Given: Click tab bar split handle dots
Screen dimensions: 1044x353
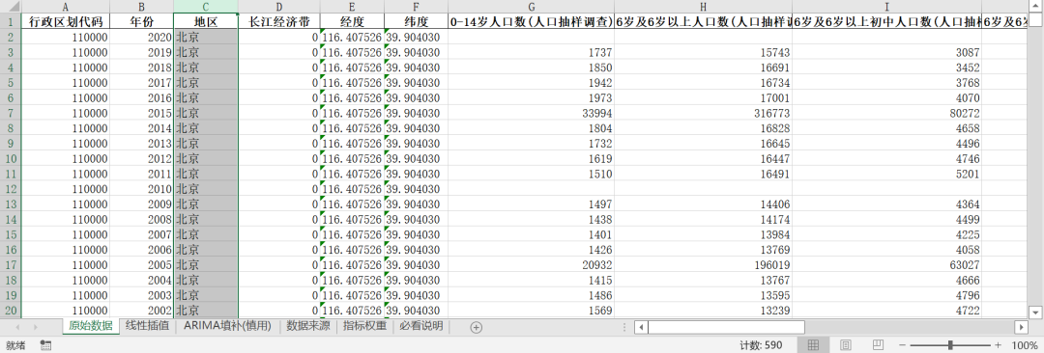Looking at the screenshot, I should 623,326.
